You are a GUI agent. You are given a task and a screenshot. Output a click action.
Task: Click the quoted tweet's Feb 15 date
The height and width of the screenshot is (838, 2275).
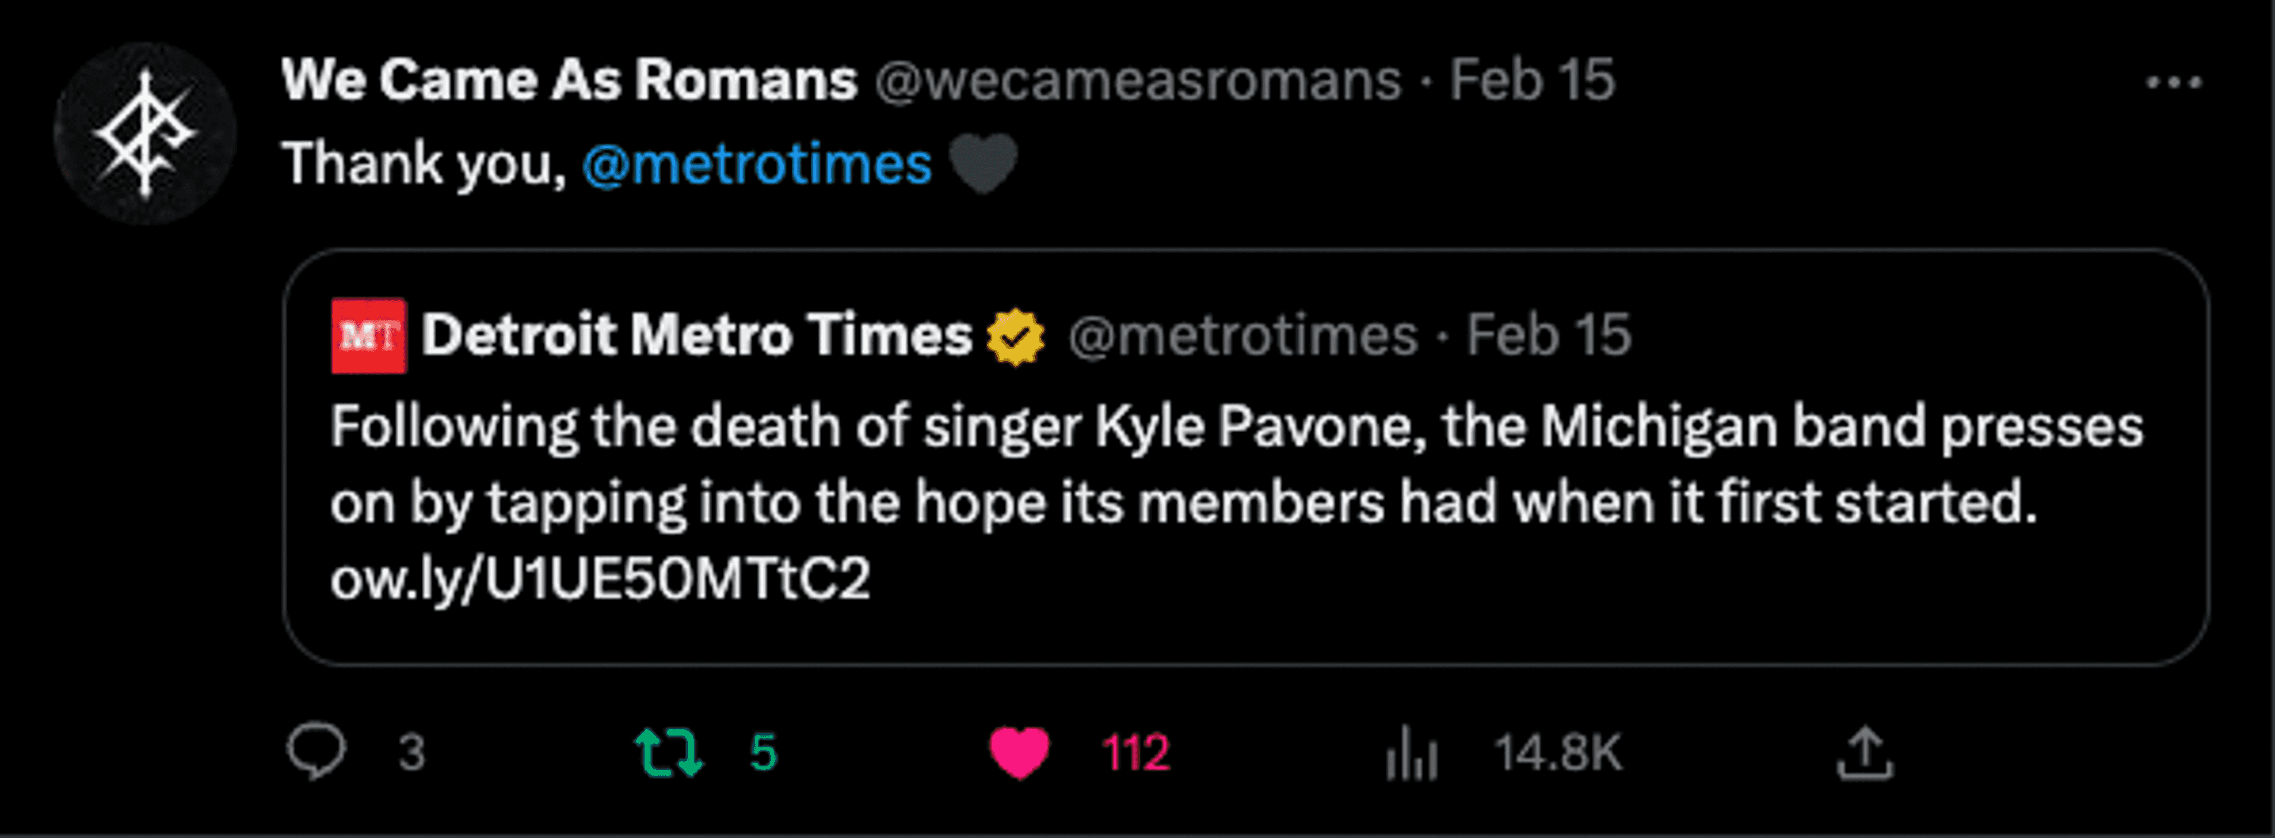click(1549, 336)
